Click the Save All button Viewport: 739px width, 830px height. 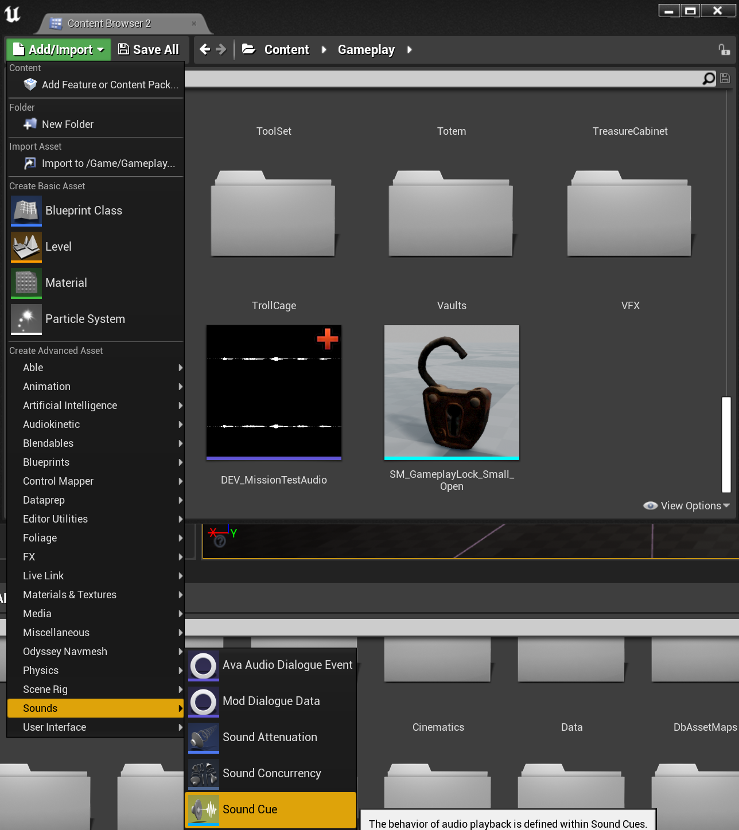click(149, 50)
